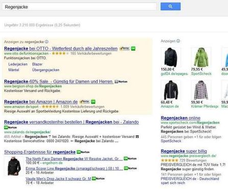Click green OK badge next to OTTO ad
Image resolution: width=228 pixels, height=189 pixels.
pyautogui.click(x=133, y=49)
